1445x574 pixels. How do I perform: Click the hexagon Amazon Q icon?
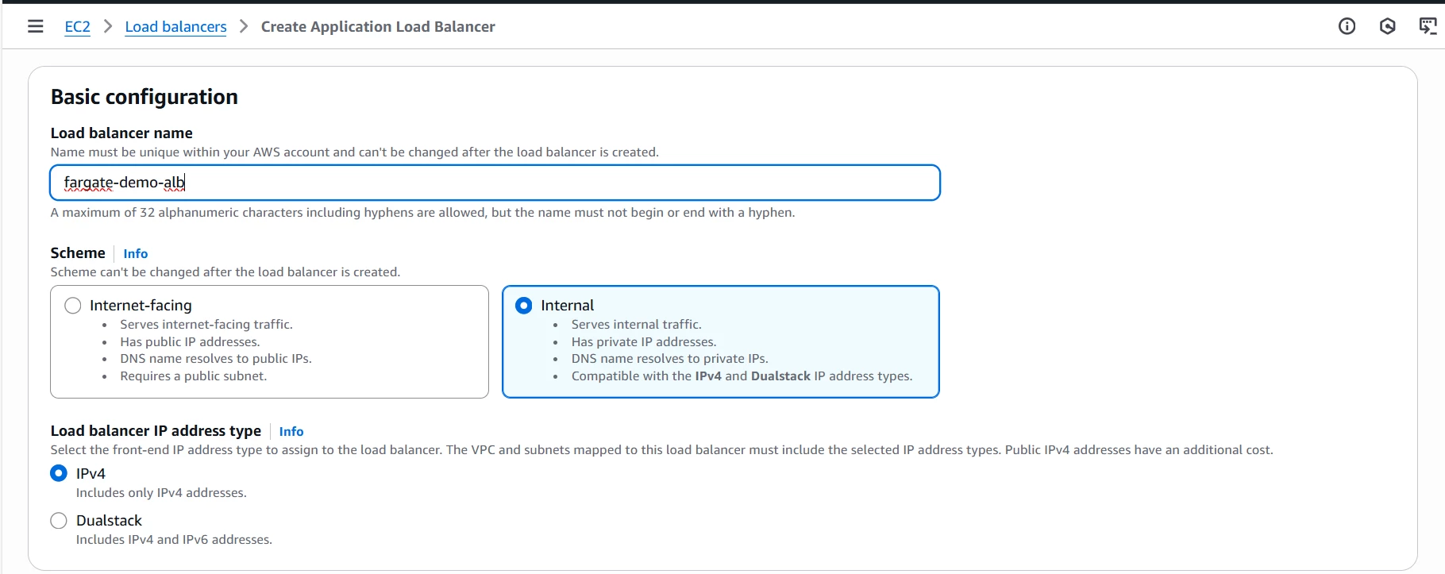point(1387,26)
